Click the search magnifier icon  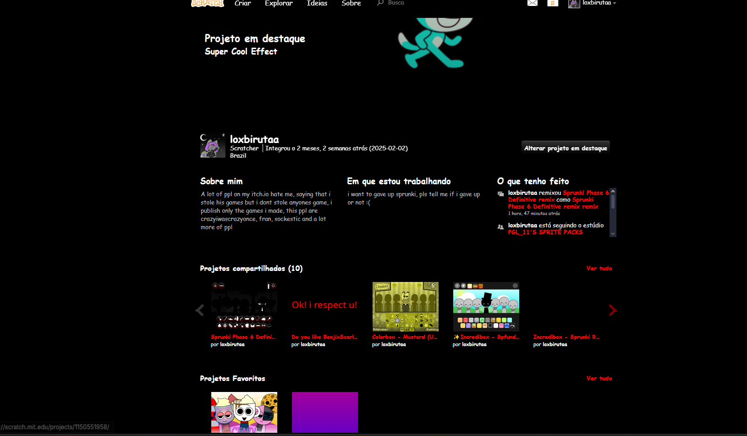[x=380, y=3]
